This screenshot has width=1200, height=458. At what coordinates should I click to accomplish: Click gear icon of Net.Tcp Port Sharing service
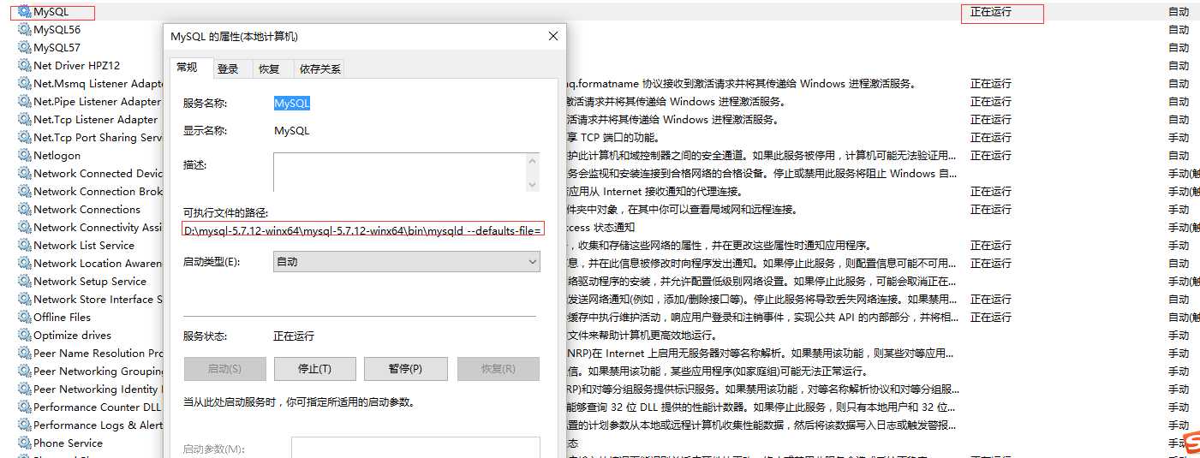click(x=24, y=138)
